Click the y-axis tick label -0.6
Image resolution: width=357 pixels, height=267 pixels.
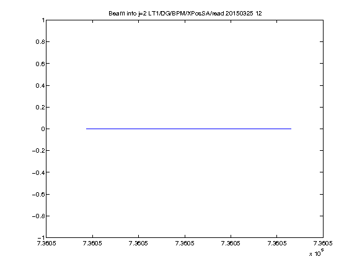point(38,194)
